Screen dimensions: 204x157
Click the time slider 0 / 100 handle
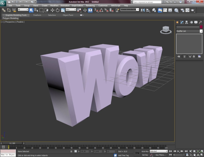(12, 143)
